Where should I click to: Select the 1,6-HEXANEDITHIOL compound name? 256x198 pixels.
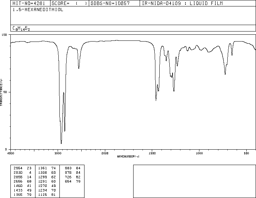(38, 10)
